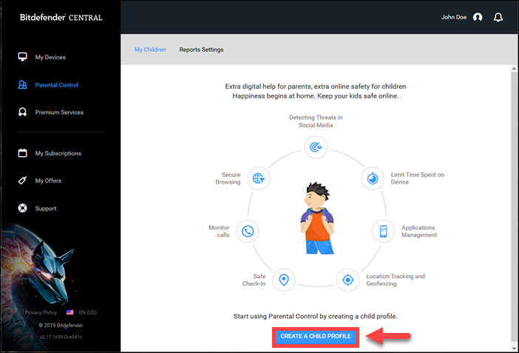519x353 pixels.
Task: Click the Support lifebuoy icon
Action: (22, 208)
